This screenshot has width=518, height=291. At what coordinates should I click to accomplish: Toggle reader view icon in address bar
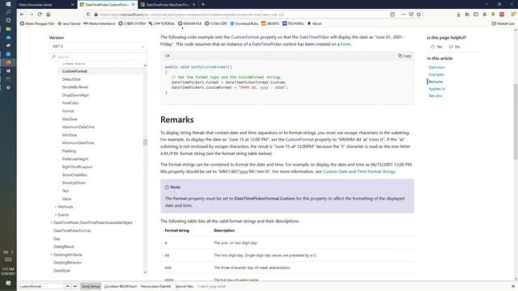[x=393, y=15]
